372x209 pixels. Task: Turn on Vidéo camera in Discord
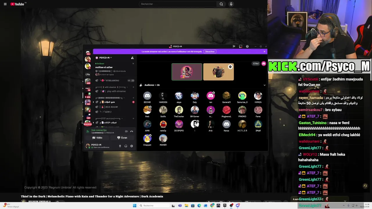click(x=97, y=138)
